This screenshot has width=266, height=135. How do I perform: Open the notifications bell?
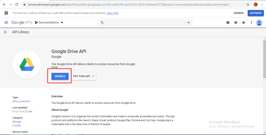(x=243, y=22)
